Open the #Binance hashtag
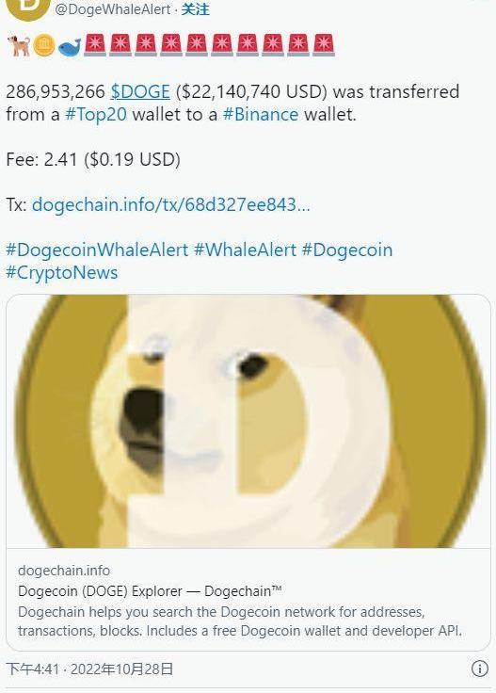 pyautogui.click(x=261, y=115)
